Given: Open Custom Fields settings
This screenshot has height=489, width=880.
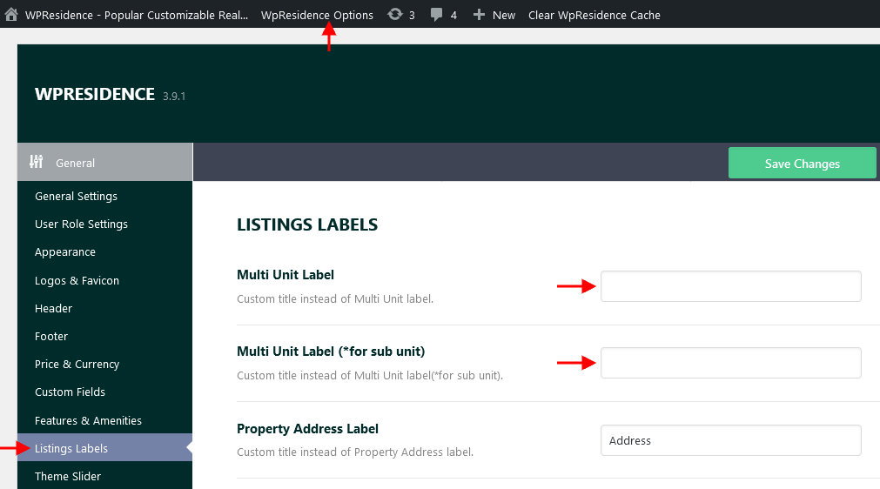Looking at the screenshot, I should pyautogui.click(x=71, y=392).
